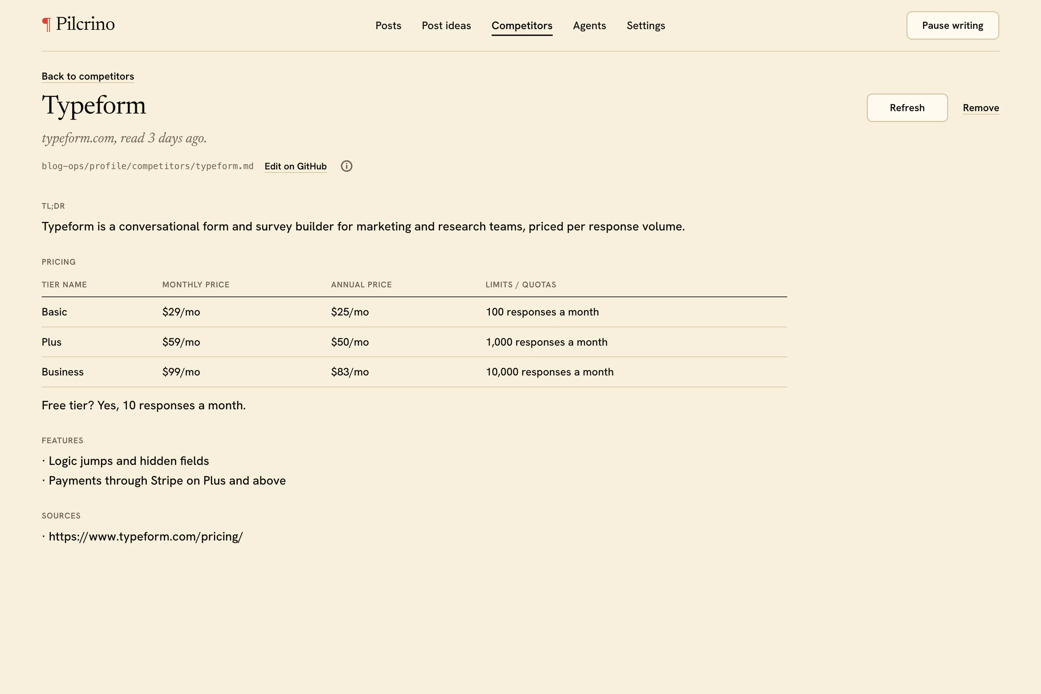Image resolution: width=1041 pixels, height=694 pixels.
Task: Click "Logic jumps and hidden fields" feature
Action: [128, 461]
